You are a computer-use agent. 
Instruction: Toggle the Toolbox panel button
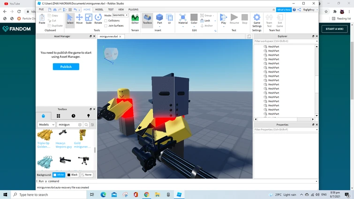147,19
